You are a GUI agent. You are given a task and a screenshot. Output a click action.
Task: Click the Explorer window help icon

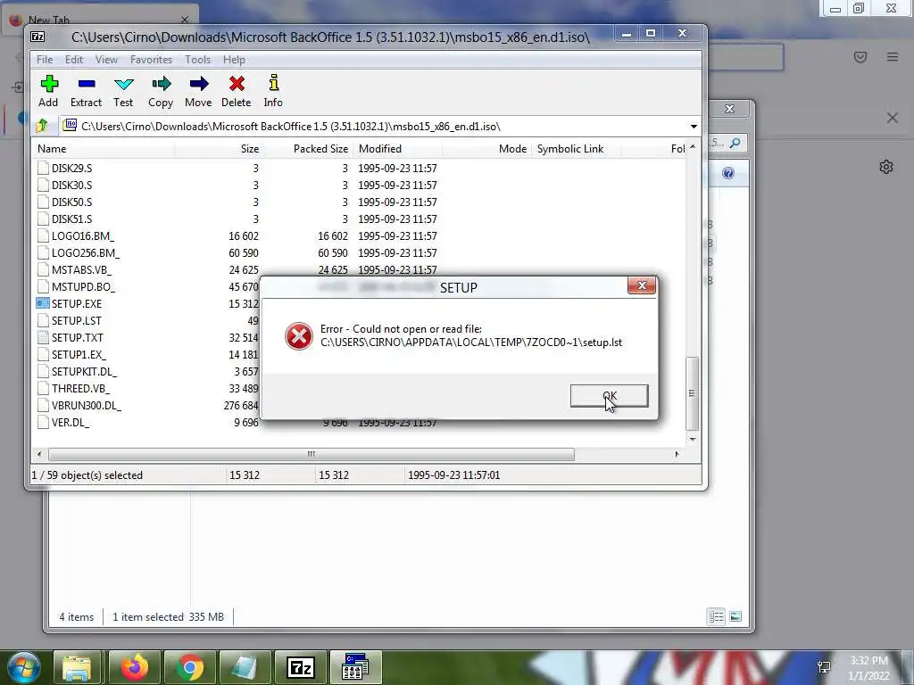(728, 173)
